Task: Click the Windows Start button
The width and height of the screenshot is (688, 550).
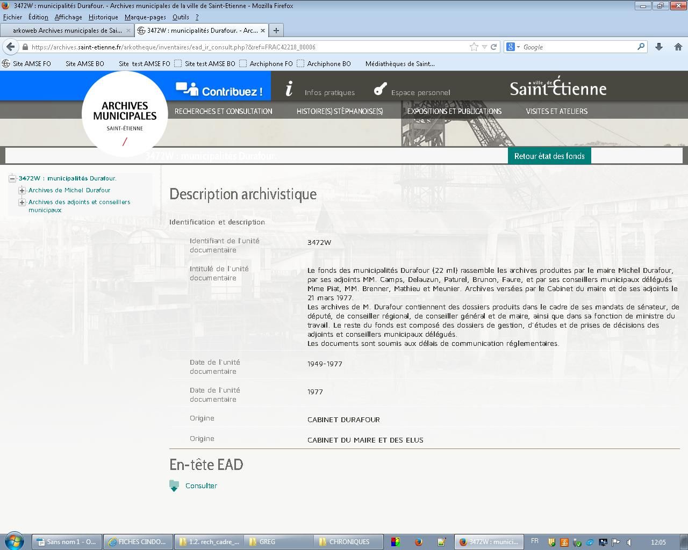Action: point(15,541)
